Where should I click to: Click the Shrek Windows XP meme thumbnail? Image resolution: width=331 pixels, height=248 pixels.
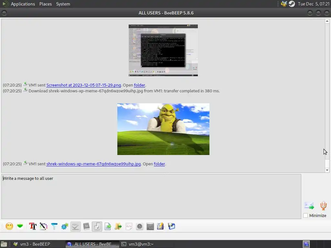(x=163, y=129)
